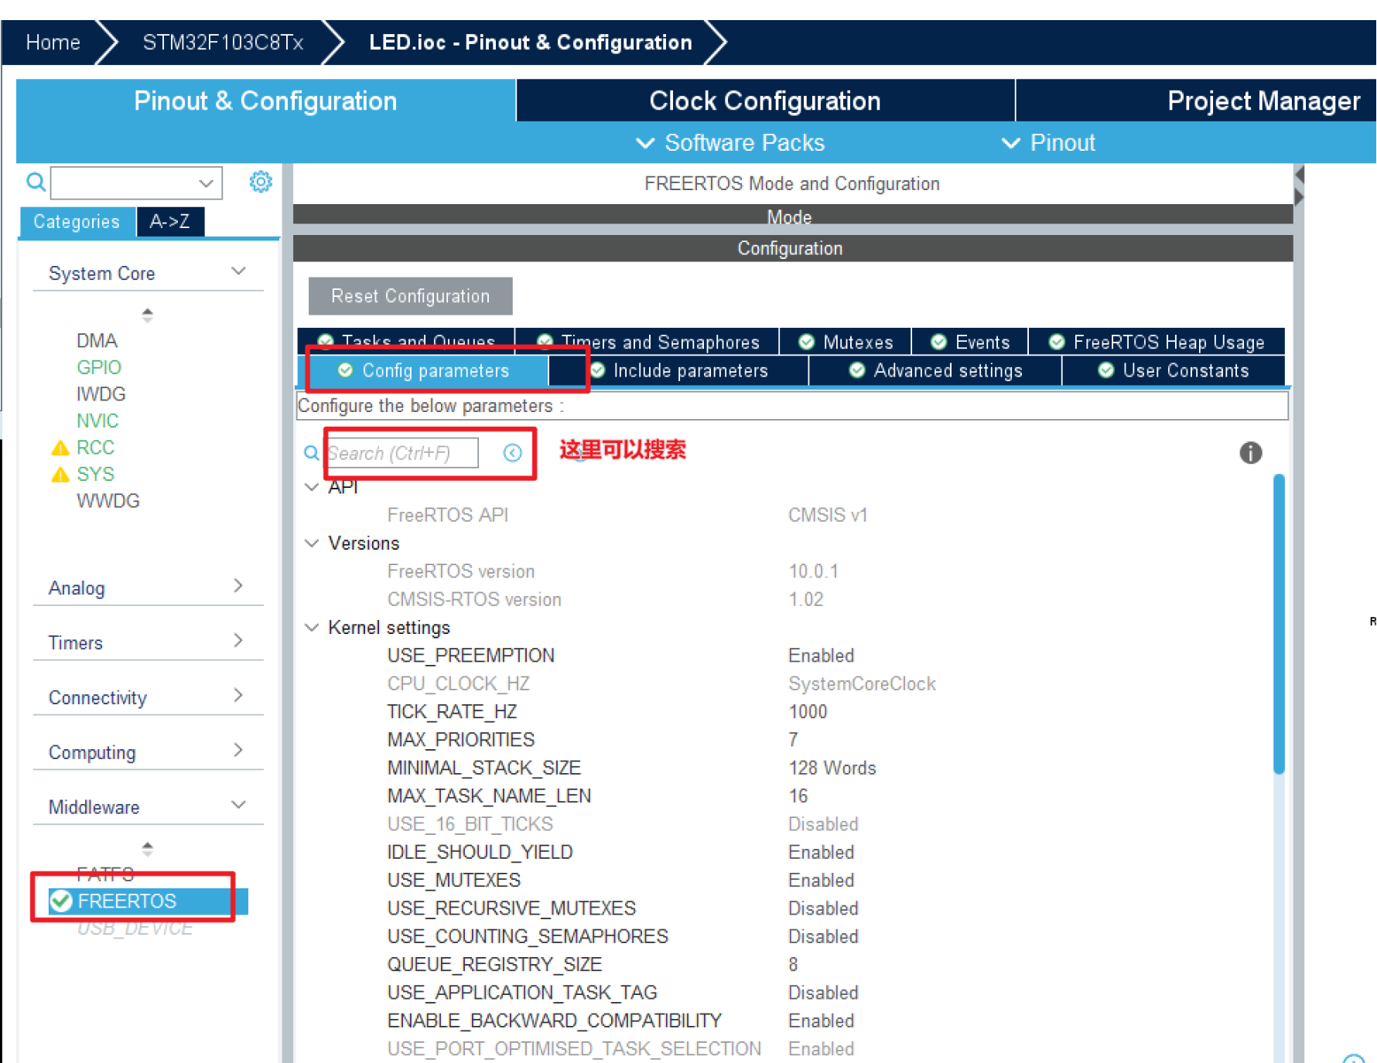Expand the Connectivity category
The image size is (1377, 1063).
tap(238, 696)
